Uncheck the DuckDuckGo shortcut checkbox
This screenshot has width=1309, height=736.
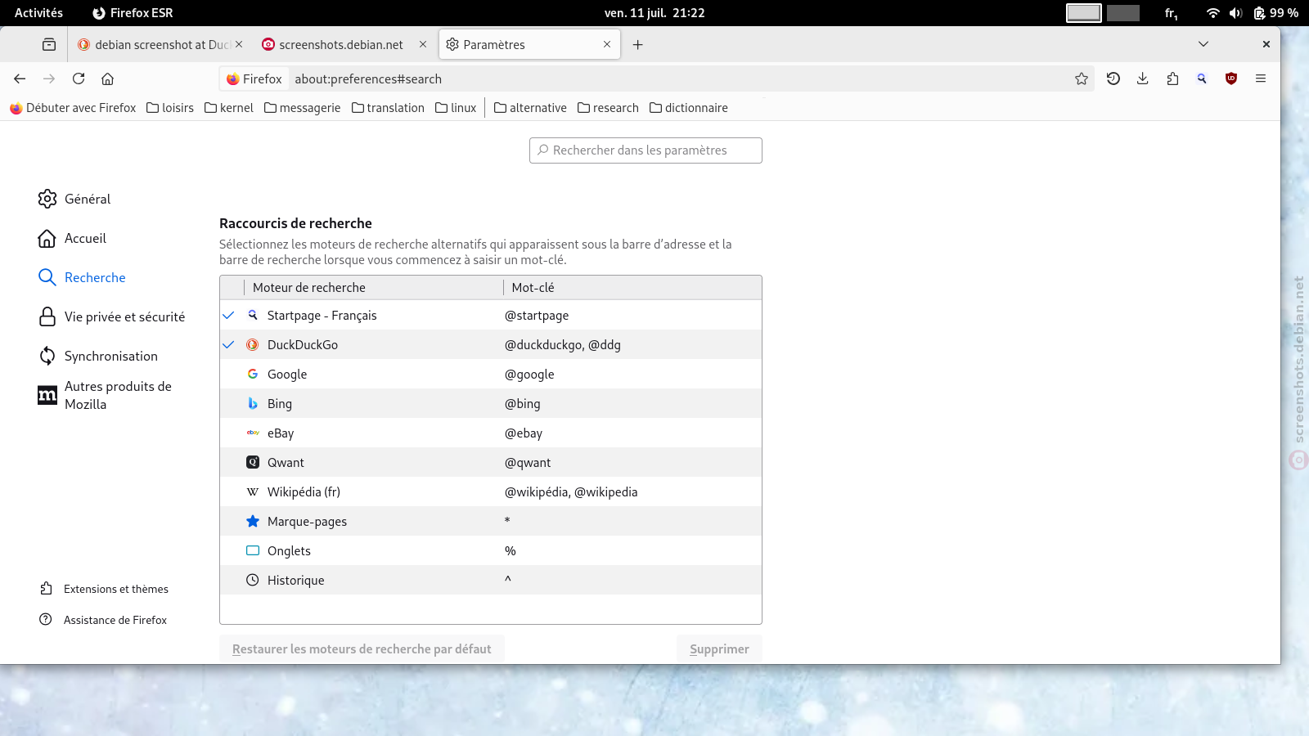[229, 344]
